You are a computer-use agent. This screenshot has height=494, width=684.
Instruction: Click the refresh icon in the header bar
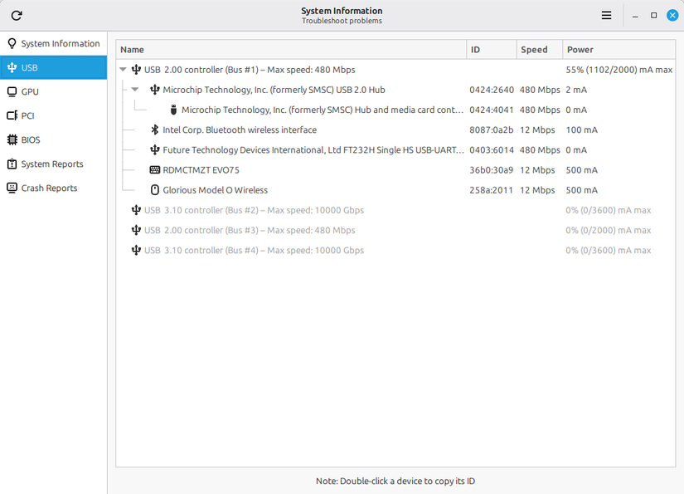tap(16, 15)
